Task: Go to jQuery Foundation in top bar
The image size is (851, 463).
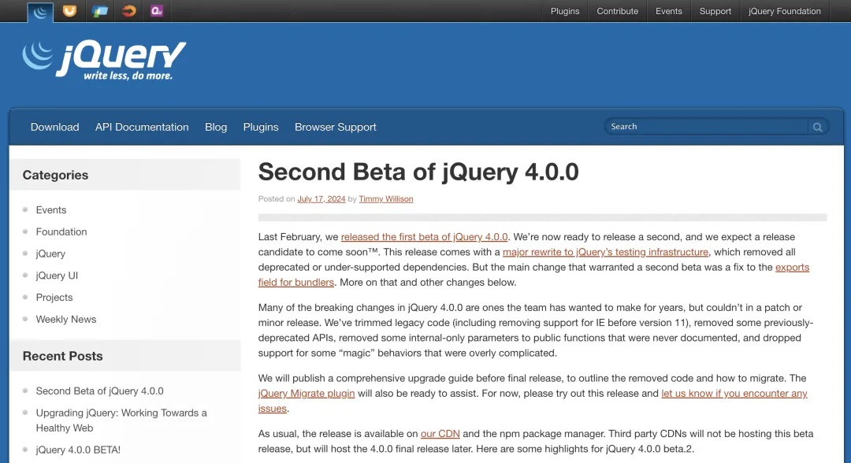Action: 784,11
